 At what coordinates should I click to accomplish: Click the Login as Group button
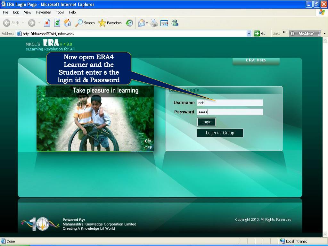[220, 133]
